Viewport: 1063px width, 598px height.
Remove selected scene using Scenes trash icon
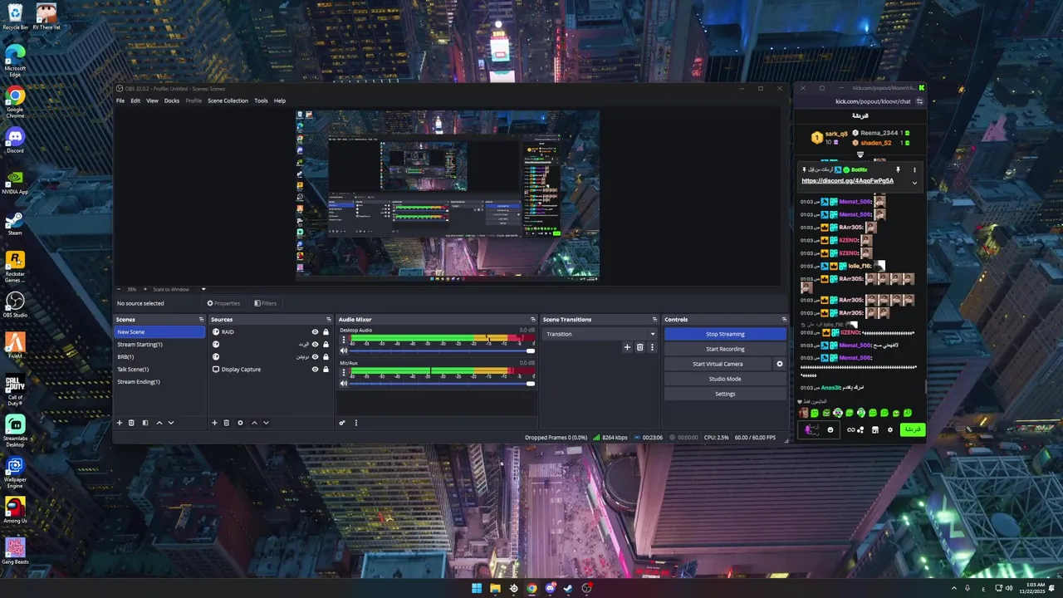[x=131, y=423]
